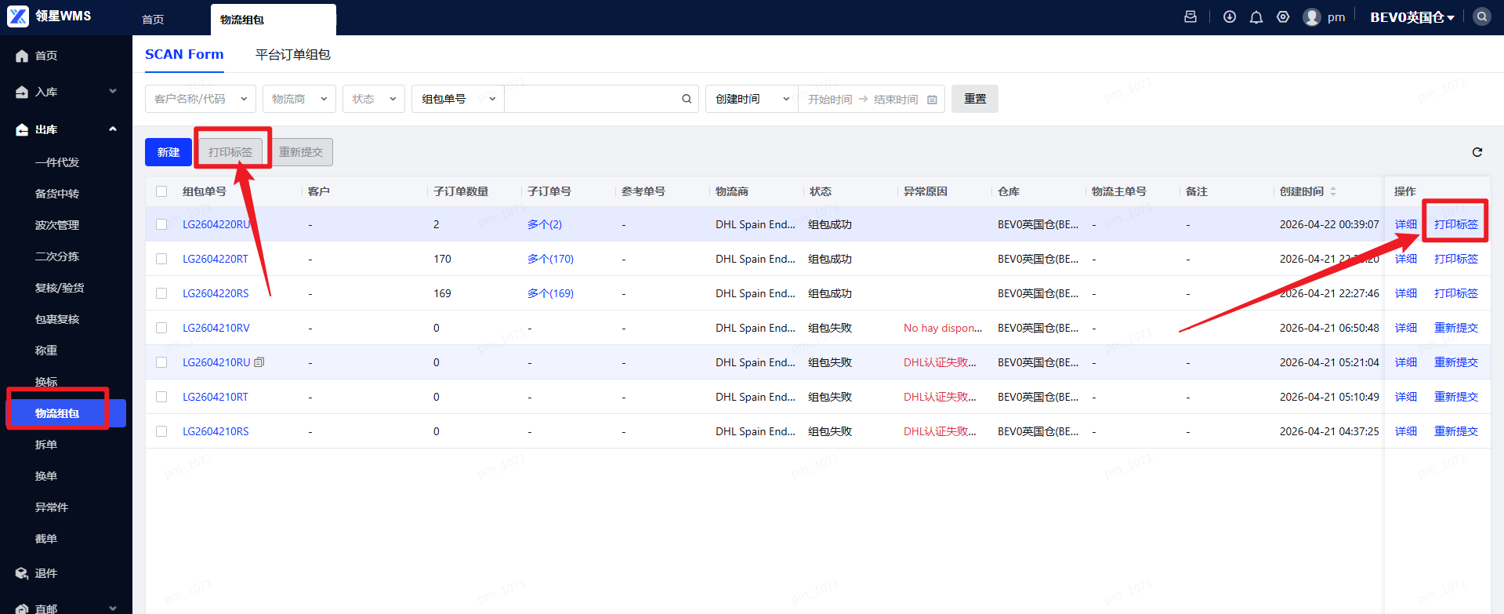Click the toolbar 打印标签 button
The height and width of the screenshot is (614, 1504).
230,152
